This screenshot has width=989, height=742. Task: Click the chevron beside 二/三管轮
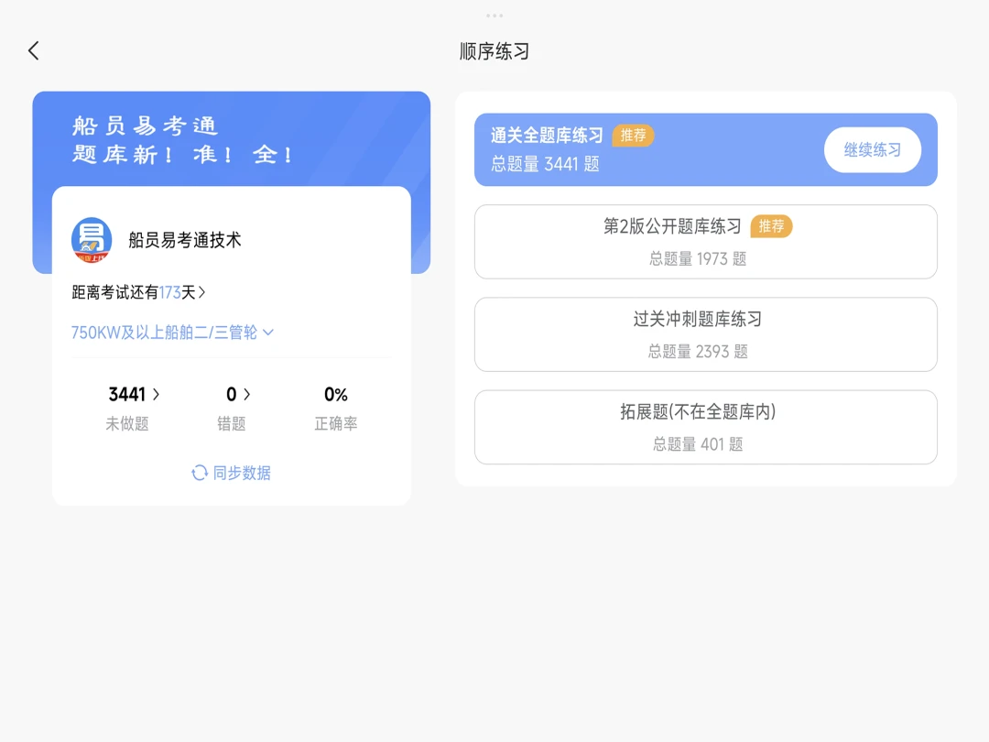pyautogui.click(x=268, y=333)
